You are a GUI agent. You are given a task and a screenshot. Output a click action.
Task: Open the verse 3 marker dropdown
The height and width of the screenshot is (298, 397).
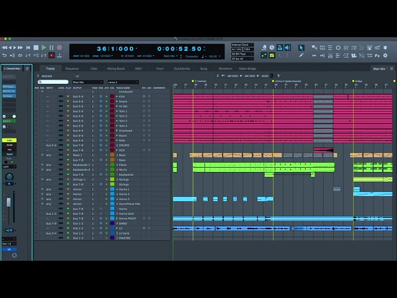[x=123, y=82]
